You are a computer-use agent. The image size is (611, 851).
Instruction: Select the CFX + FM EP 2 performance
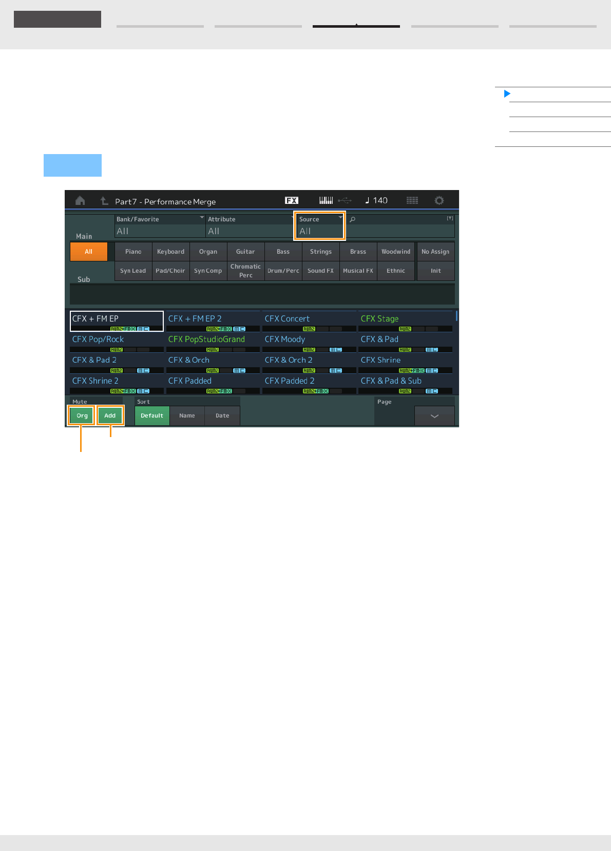[x=213, y=322]
